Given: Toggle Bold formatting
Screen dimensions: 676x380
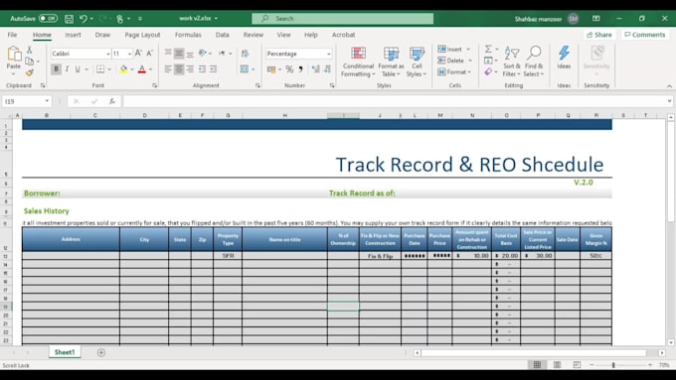Looking at the screenshot, I should [56, 68].
